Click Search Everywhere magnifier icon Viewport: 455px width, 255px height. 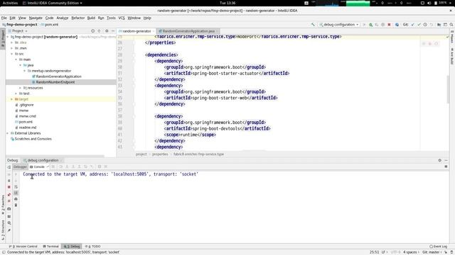click(x=451, y=25)
